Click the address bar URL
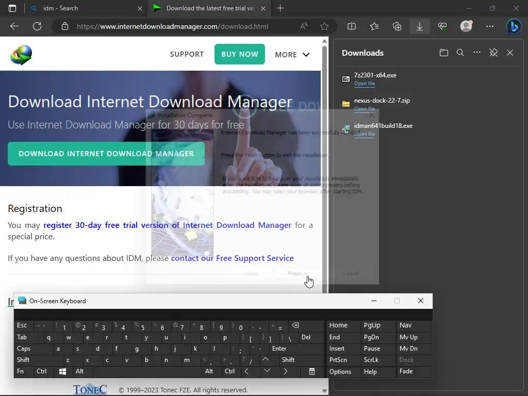Screen dimensions: 528x396 pos(172,26)
